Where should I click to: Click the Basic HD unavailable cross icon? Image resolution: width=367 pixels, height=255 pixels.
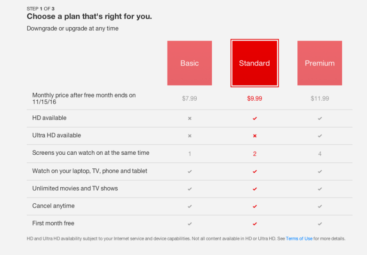pos(190,119)
